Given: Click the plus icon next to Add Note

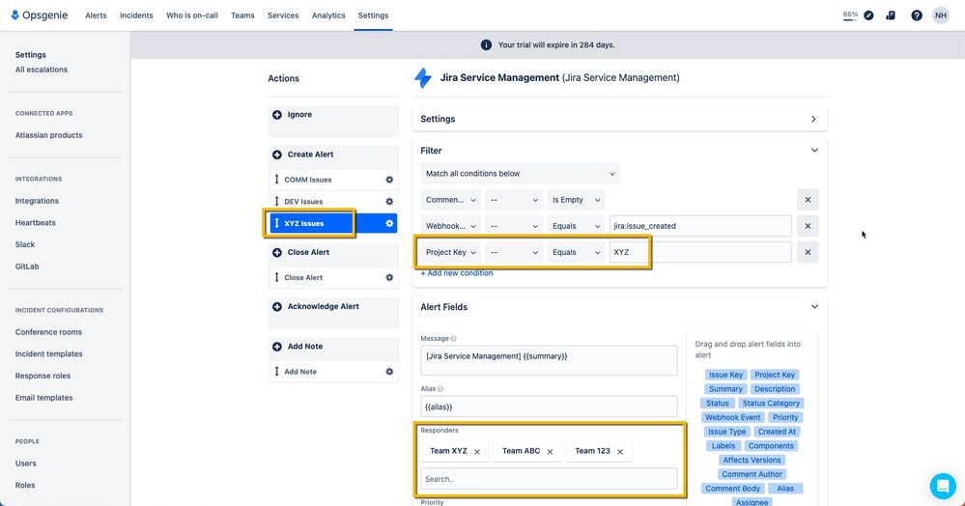Looking at the screenshot, I should (277, 347).
